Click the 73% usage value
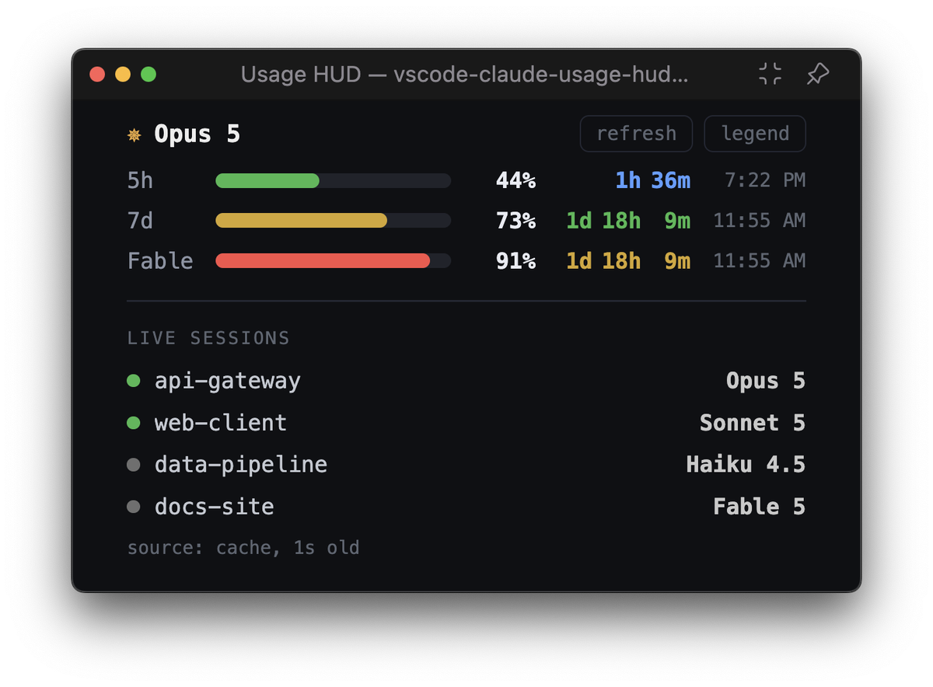933x687 pixels. pyautogui.click(x=516, y=221)
